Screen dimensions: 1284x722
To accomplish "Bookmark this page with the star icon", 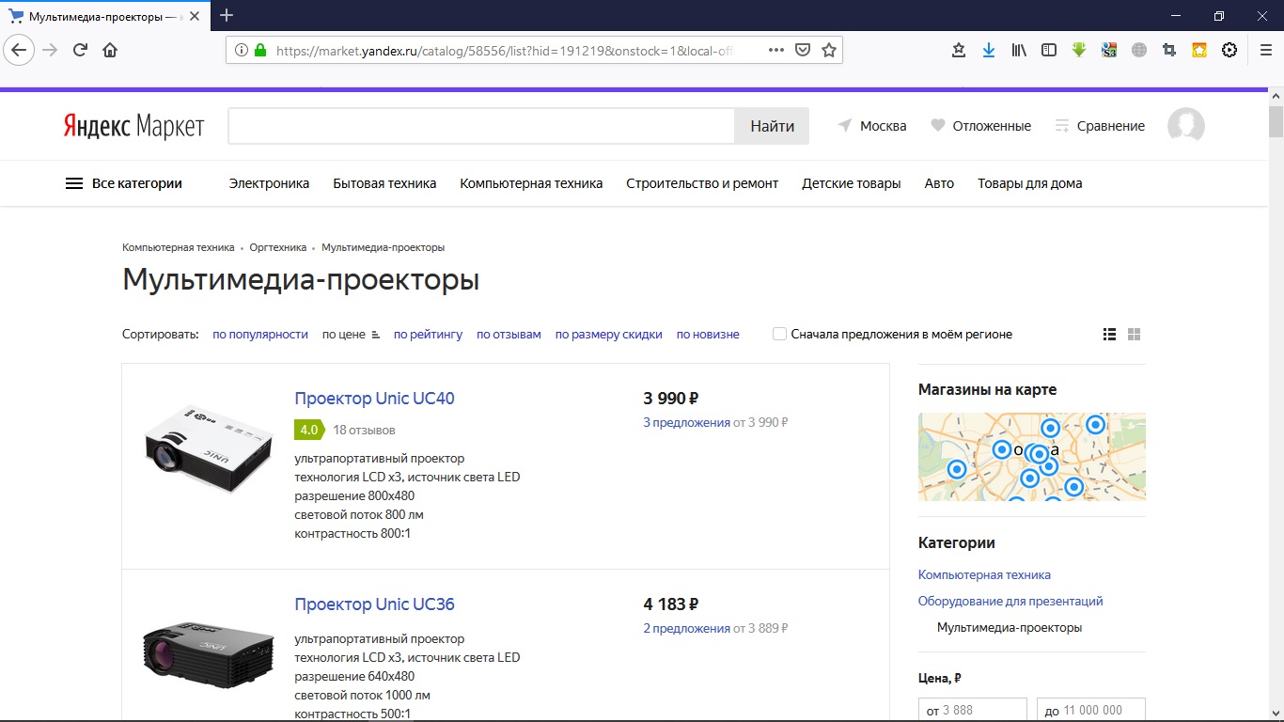I will [829, 50].
